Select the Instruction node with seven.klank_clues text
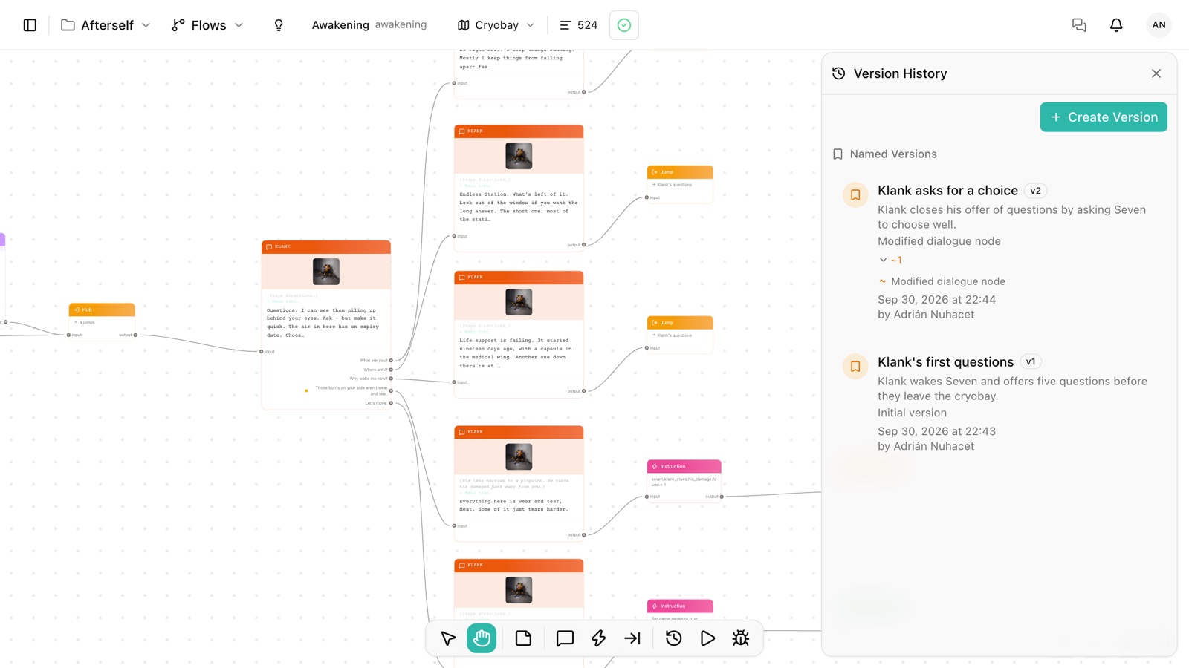This screenshot has height=668, width=1189. click(684, 481)
